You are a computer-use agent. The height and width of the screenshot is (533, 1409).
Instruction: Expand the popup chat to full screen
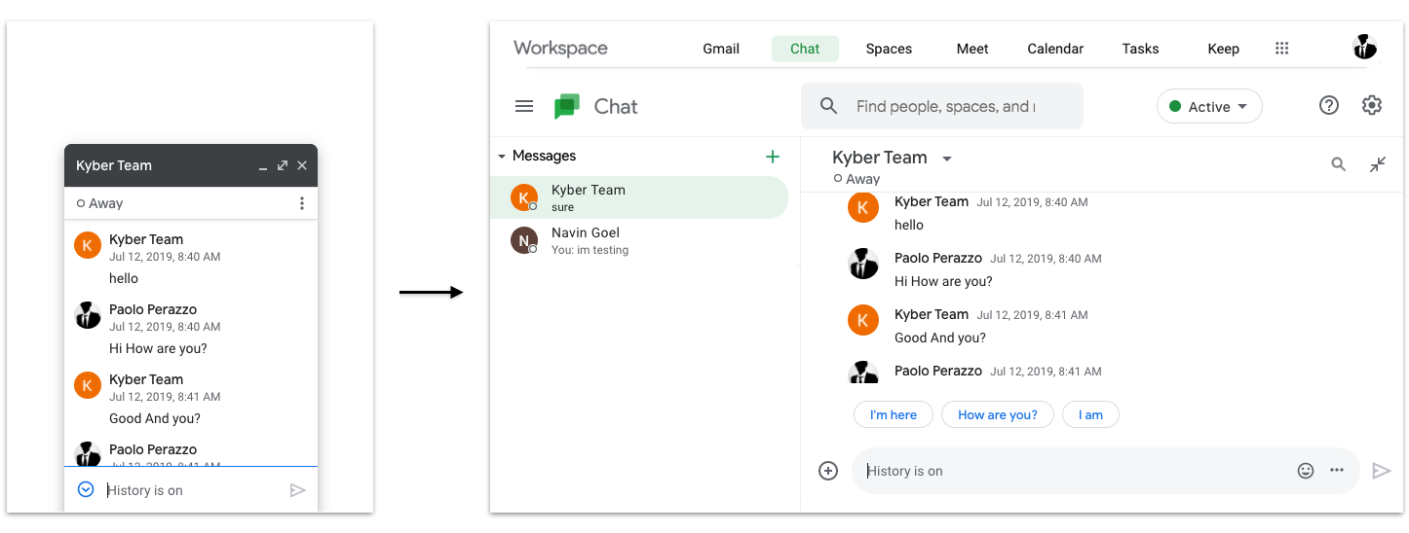point(283,165)
